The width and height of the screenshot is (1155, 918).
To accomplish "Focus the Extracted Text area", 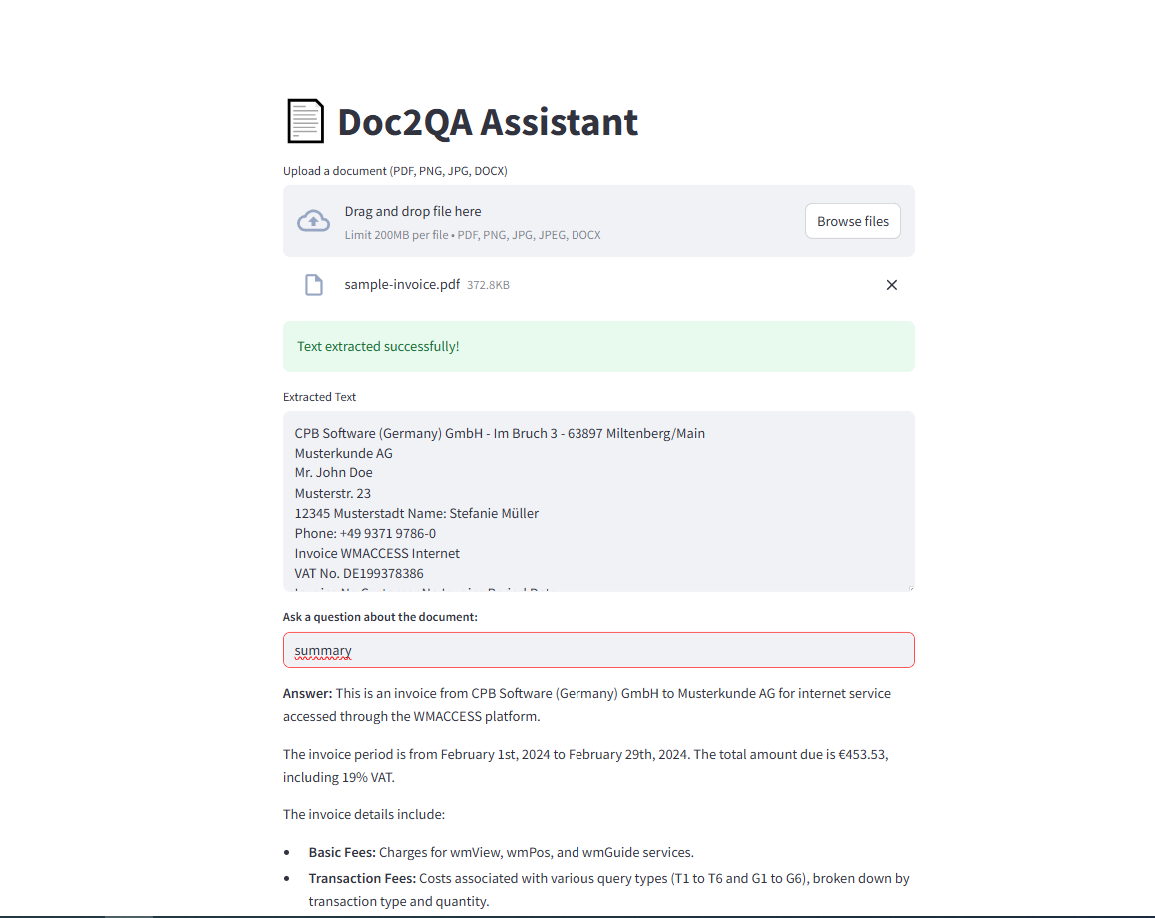I will (x=598, y=501).
